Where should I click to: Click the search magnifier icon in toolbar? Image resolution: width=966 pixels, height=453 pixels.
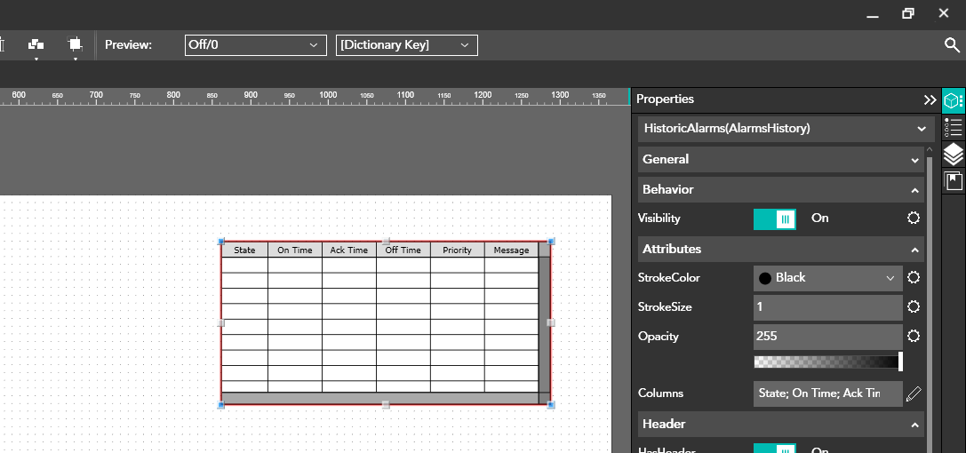[x=951, y=45]
